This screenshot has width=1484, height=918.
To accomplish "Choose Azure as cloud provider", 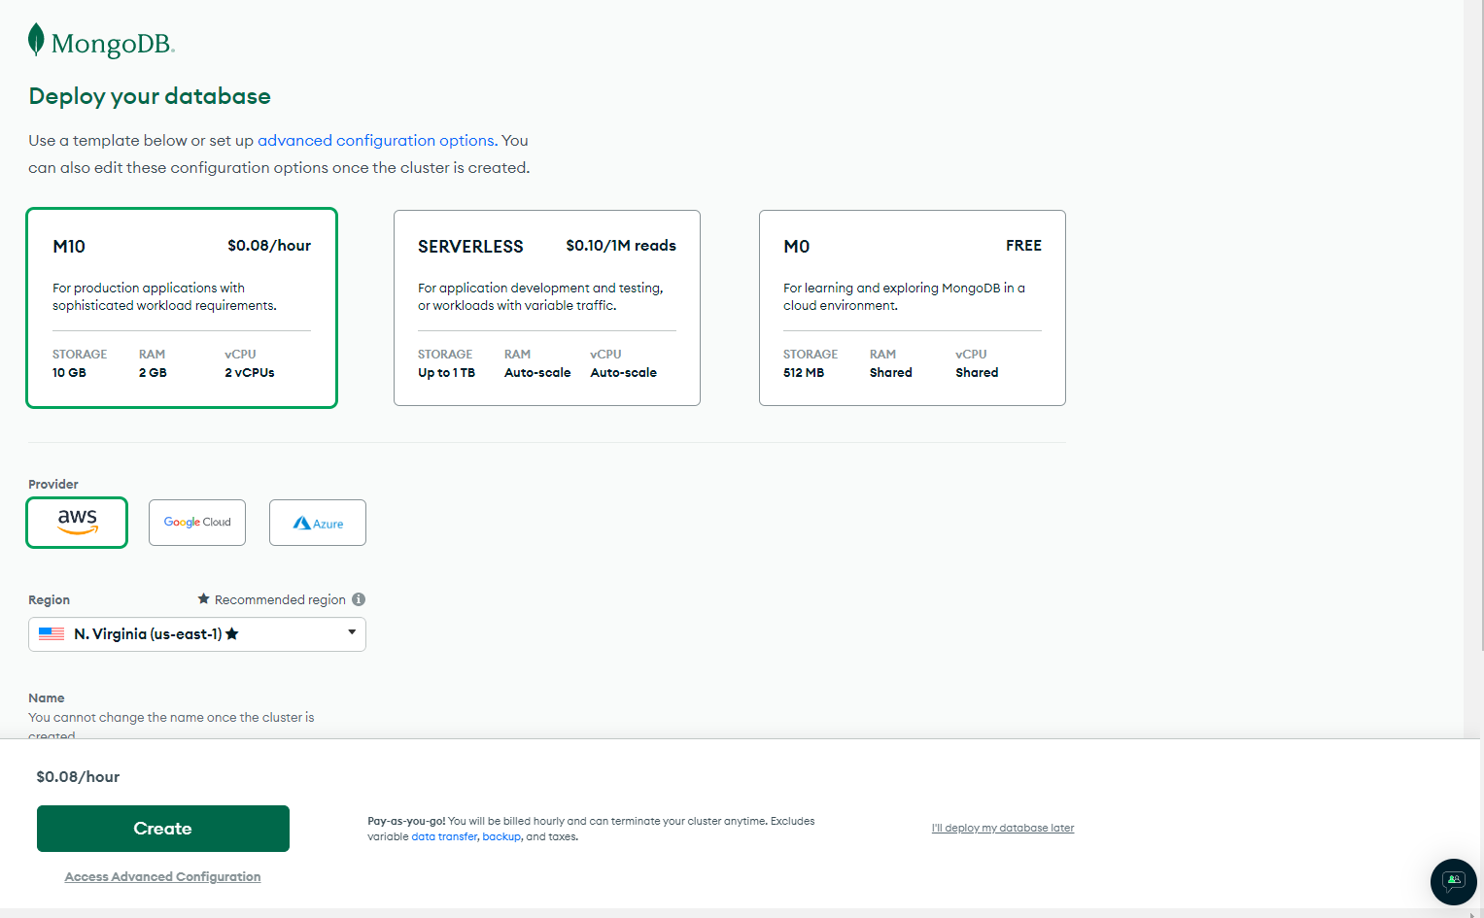I will coord(318,523).
